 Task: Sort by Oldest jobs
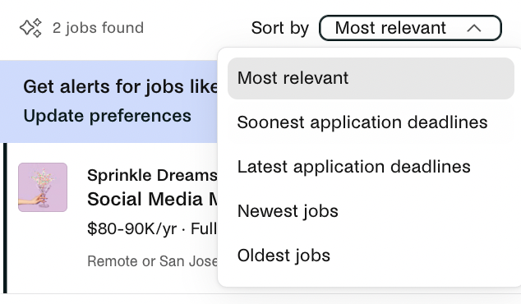(371, 256)
